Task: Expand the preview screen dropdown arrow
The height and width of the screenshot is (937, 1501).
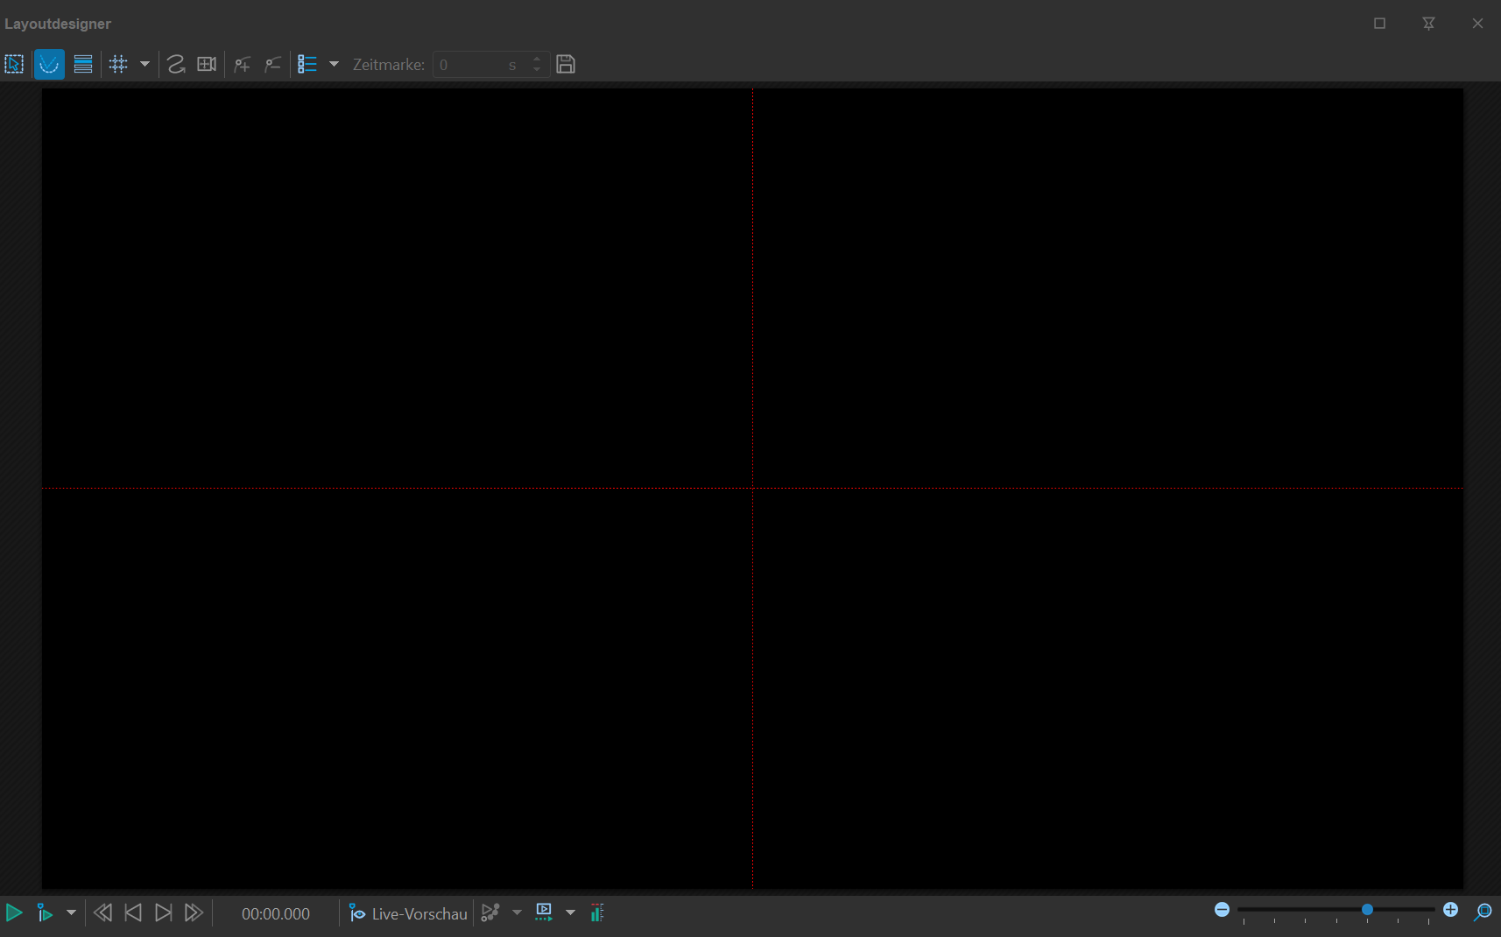Action: 570,912
